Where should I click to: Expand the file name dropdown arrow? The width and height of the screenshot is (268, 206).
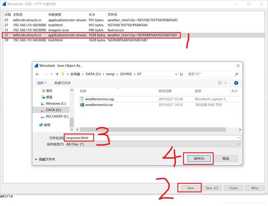[238, 138]
